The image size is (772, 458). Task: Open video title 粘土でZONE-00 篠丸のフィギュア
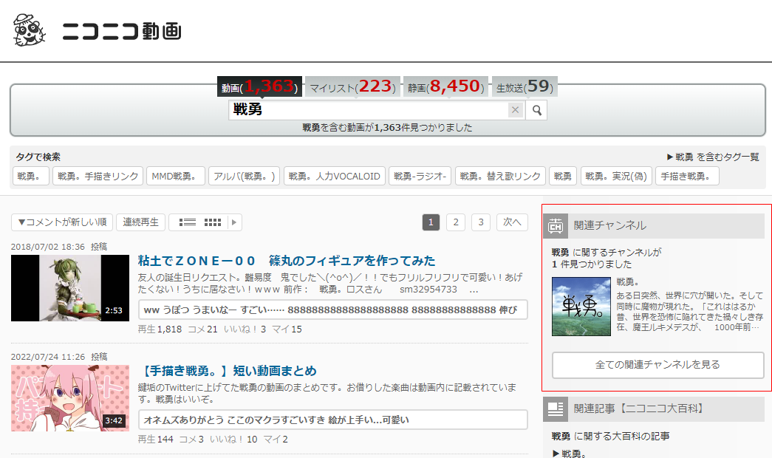[287, 261]
